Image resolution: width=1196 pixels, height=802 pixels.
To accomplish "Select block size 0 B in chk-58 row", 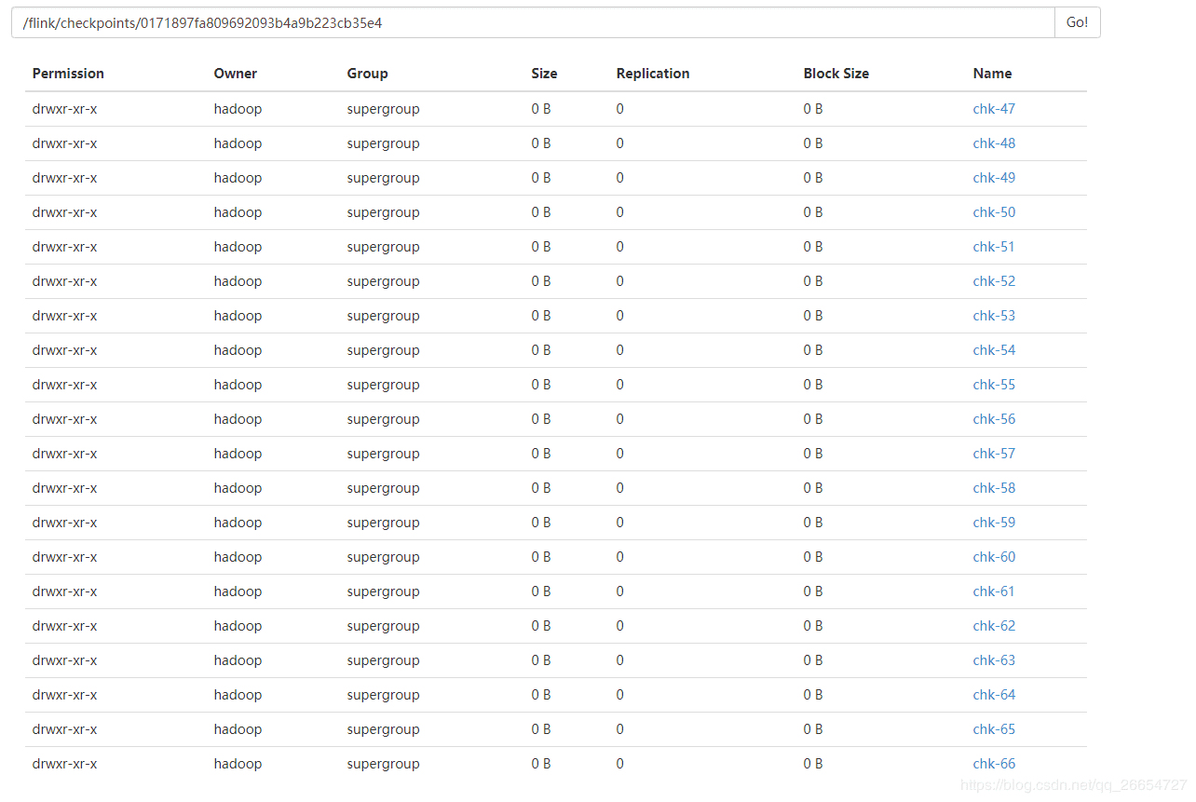I will click(813, 488).
